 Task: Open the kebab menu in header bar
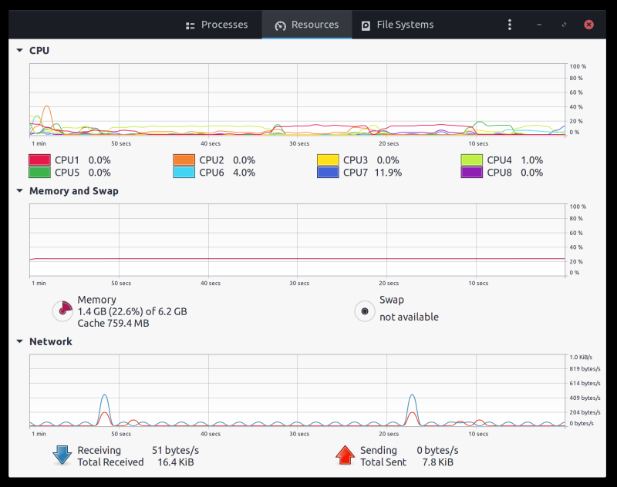coord(510,25)
